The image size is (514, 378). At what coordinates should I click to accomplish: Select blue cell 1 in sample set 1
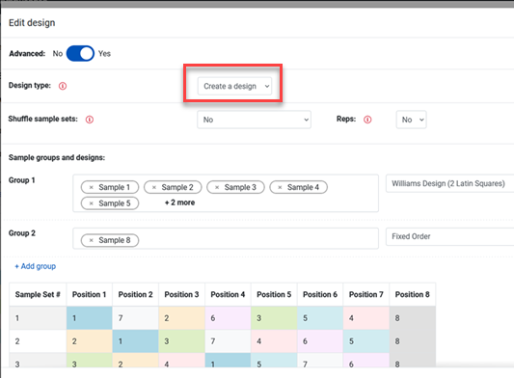pos(89,318)
